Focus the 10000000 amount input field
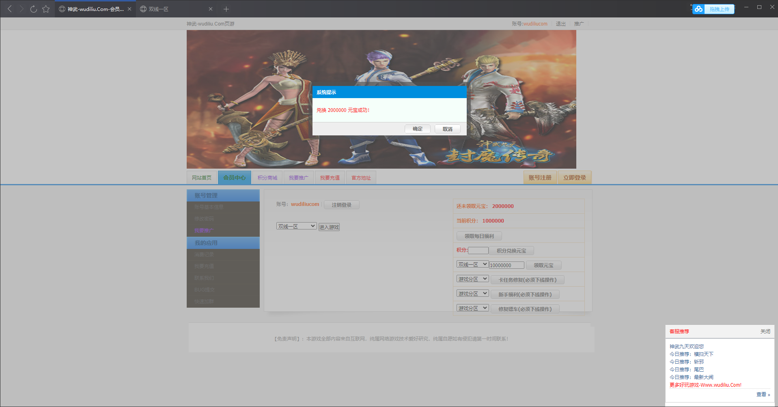Screen dimensions: 778x407 point(506,265)
